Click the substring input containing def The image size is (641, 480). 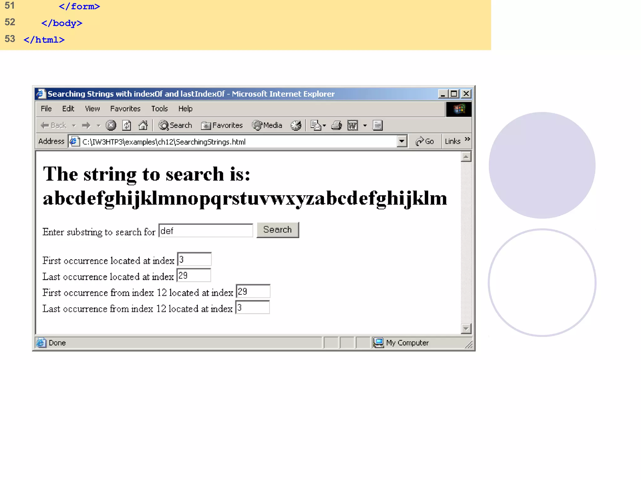coord(206,231)
